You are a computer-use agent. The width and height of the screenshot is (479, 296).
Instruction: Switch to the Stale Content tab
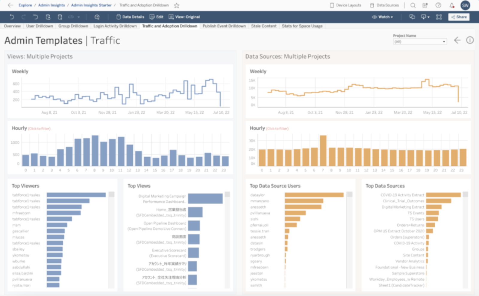coord(264,26)
